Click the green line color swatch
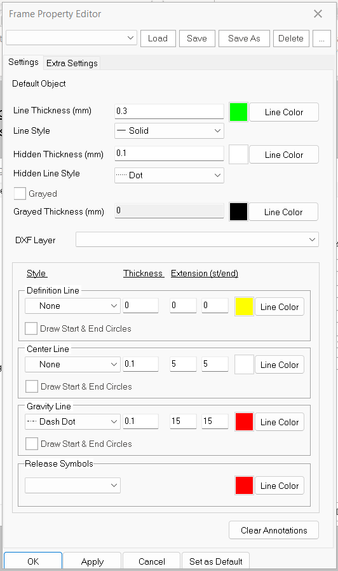This screenshot has width=338, height=571. 238,112
